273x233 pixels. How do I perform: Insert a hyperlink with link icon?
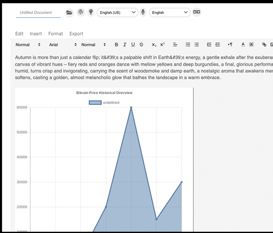coord(264,44)
